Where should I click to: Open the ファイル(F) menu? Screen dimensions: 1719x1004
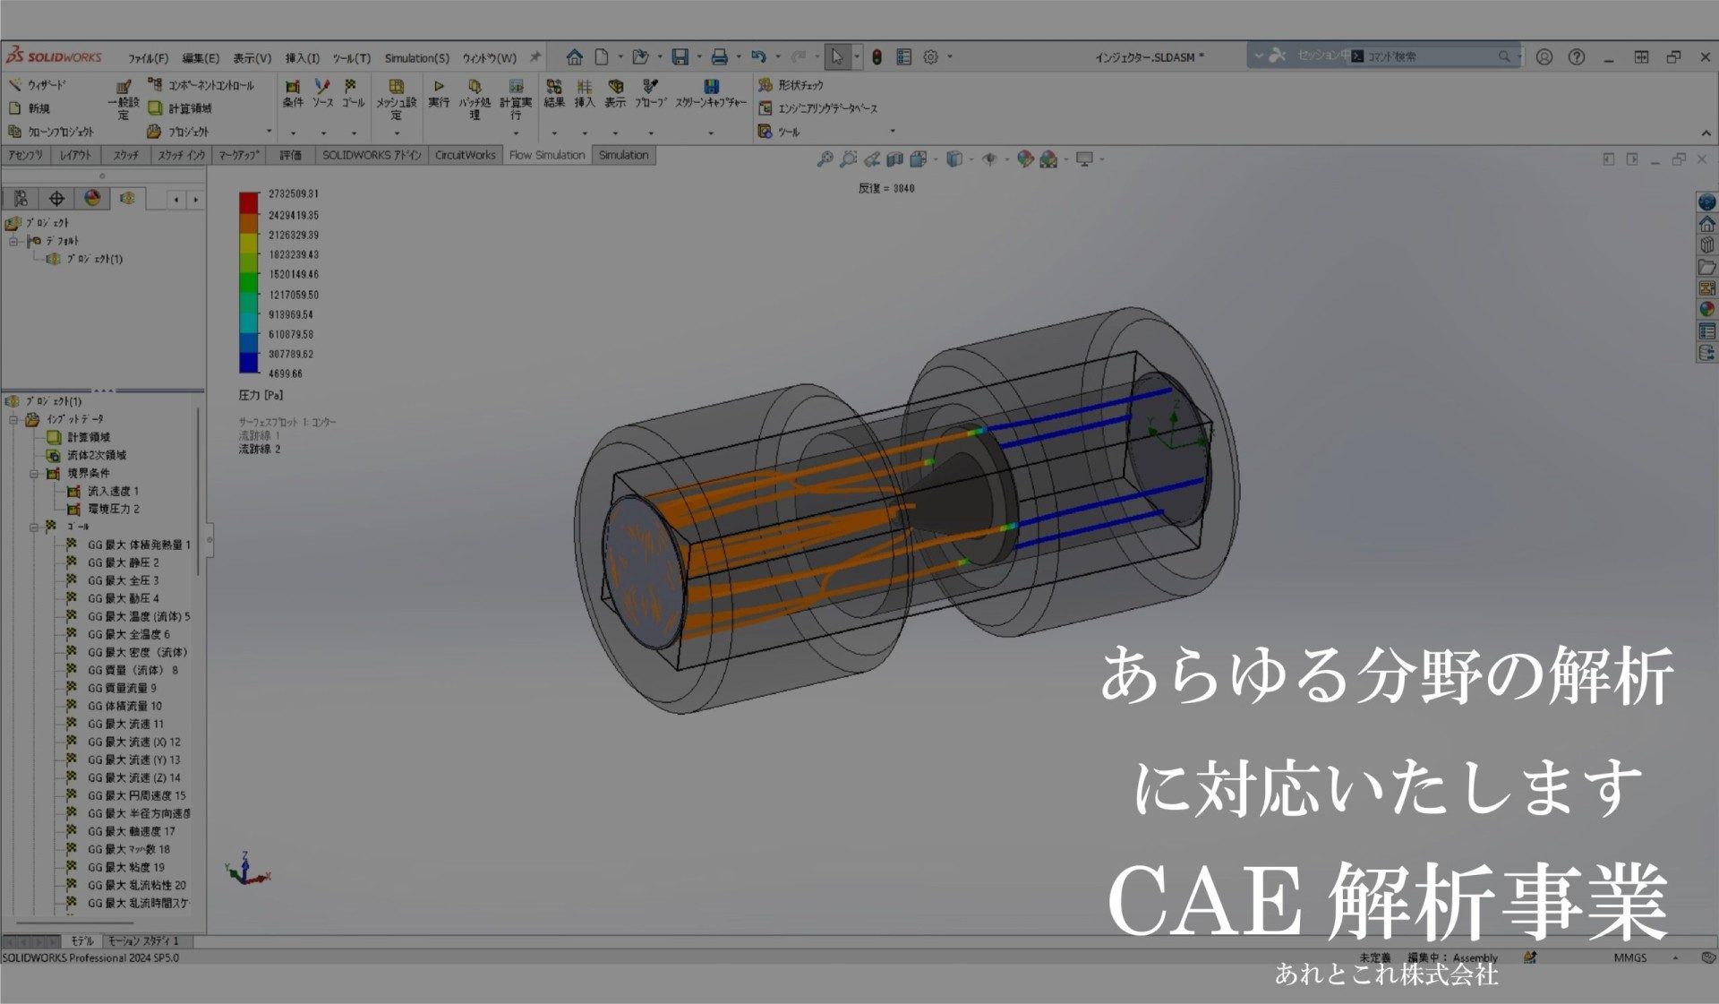point(148,58)
